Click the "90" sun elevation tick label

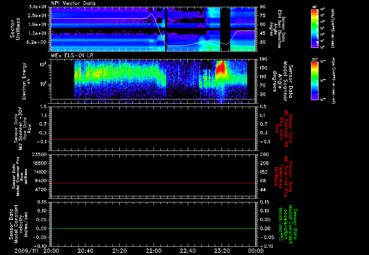[x=263, y=7]
